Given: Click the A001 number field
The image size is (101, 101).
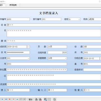Looking at the screenshot, I should coord(18,19).
